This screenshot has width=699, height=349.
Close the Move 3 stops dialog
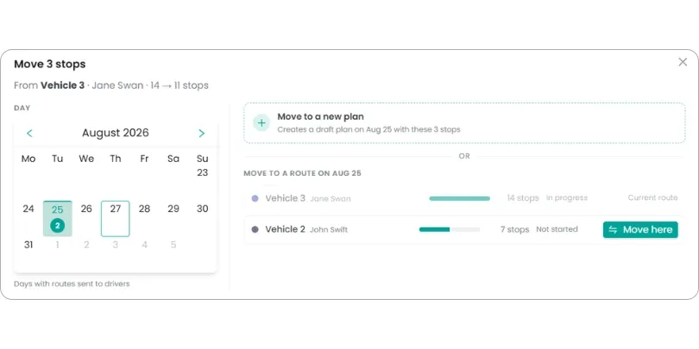click(683, 62)
